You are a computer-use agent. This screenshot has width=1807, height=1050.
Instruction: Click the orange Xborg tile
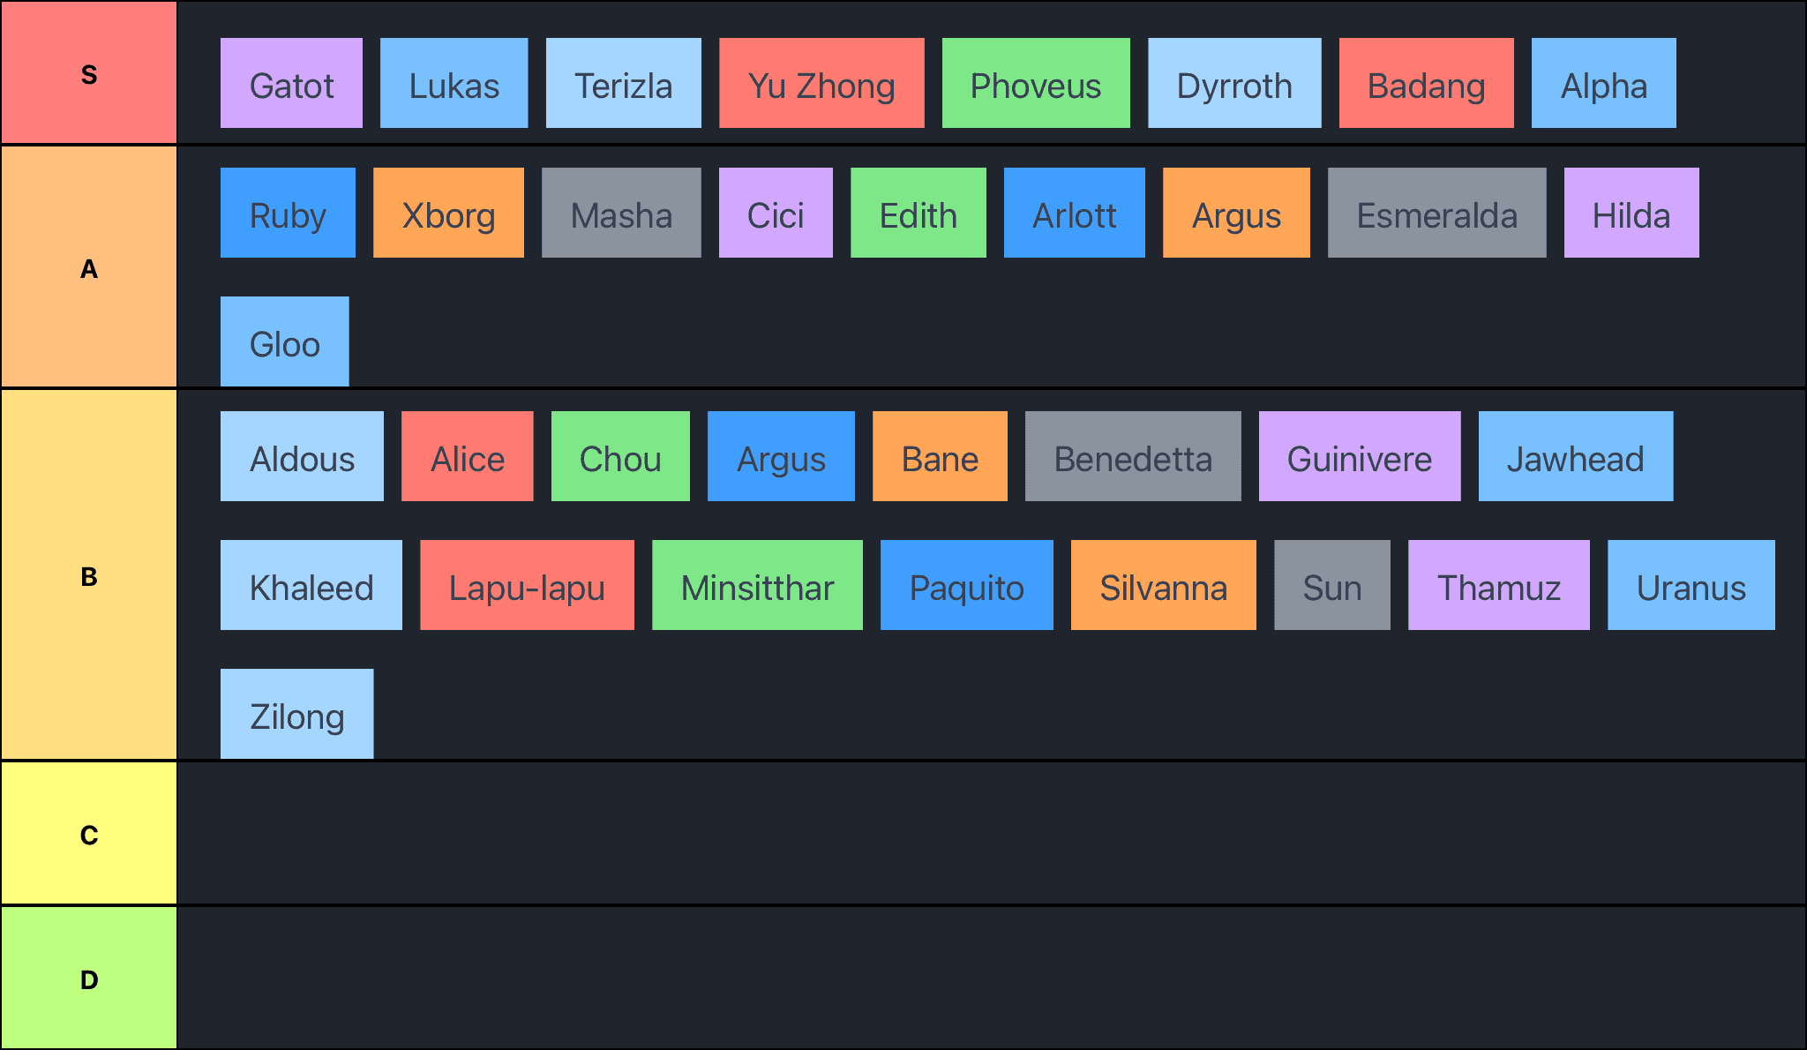point(448,213)
